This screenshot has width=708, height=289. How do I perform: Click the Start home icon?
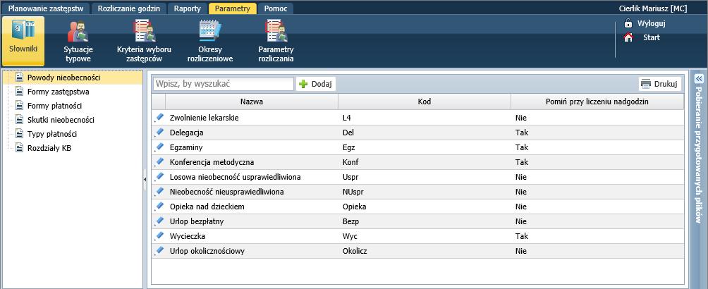[x=628, y=37]
